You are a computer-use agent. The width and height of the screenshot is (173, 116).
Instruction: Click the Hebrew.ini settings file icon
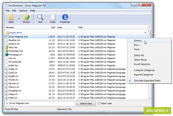point(7,87)
